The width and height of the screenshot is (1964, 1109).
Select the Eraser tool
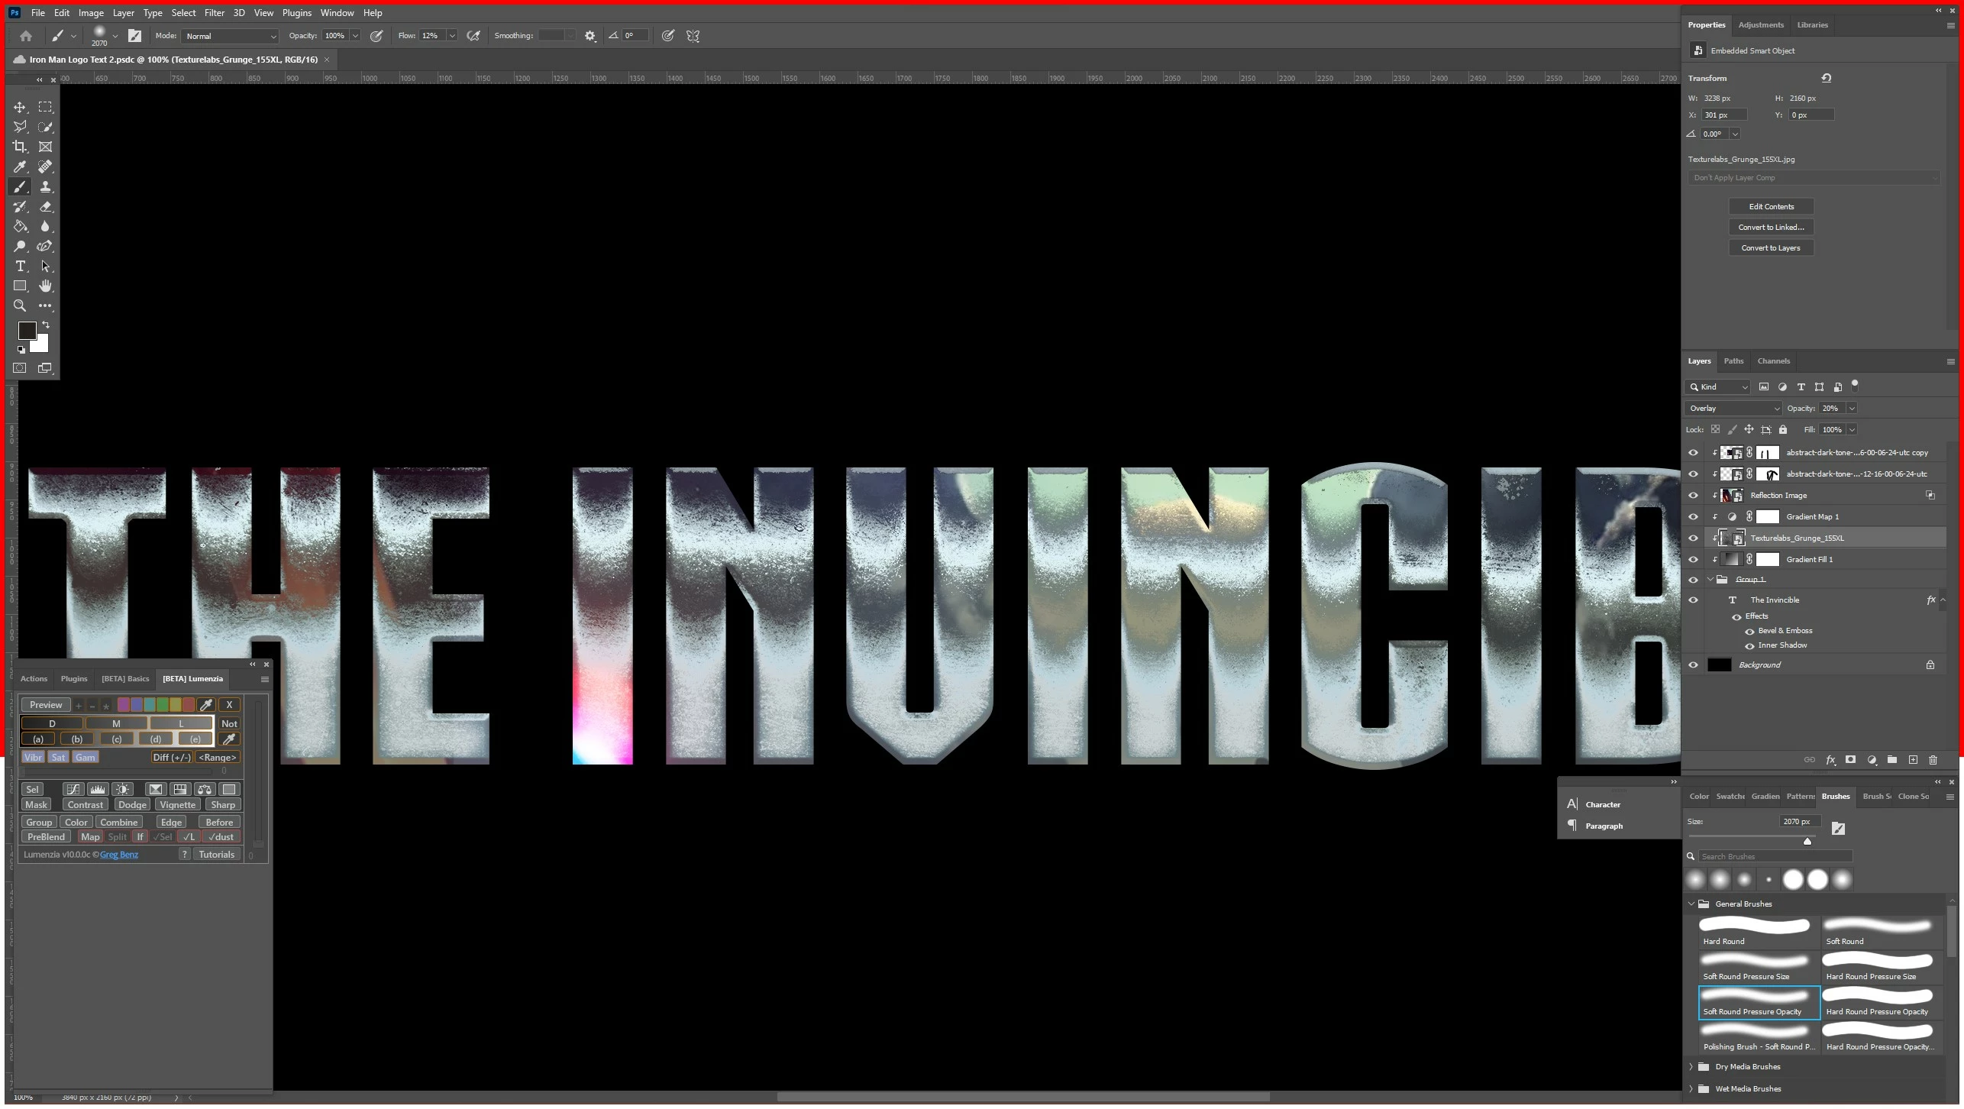point(46,207)
